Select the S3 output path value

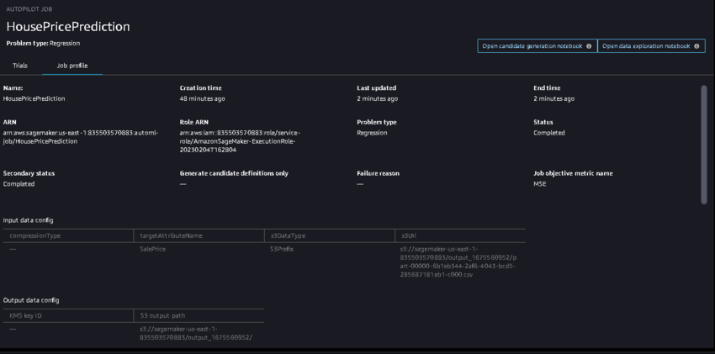point(196,333)
